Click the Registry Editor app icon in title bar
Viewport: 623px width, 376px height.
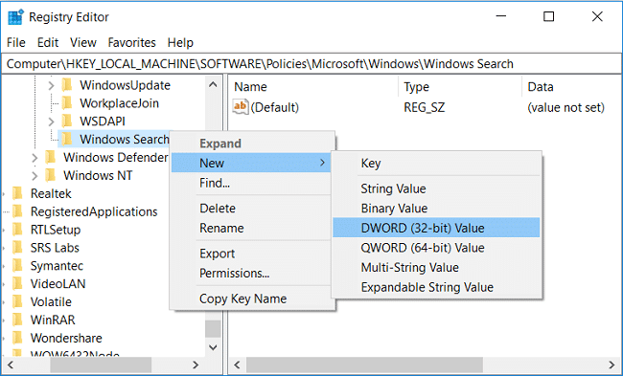coord(15,17)
